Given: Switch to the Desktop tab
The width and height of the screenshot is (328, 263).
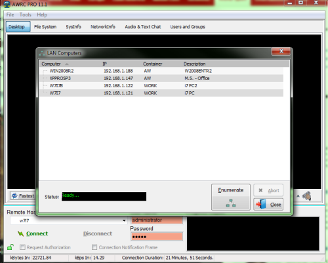Looking at the screenshot, I should click(x=18, y=27).
